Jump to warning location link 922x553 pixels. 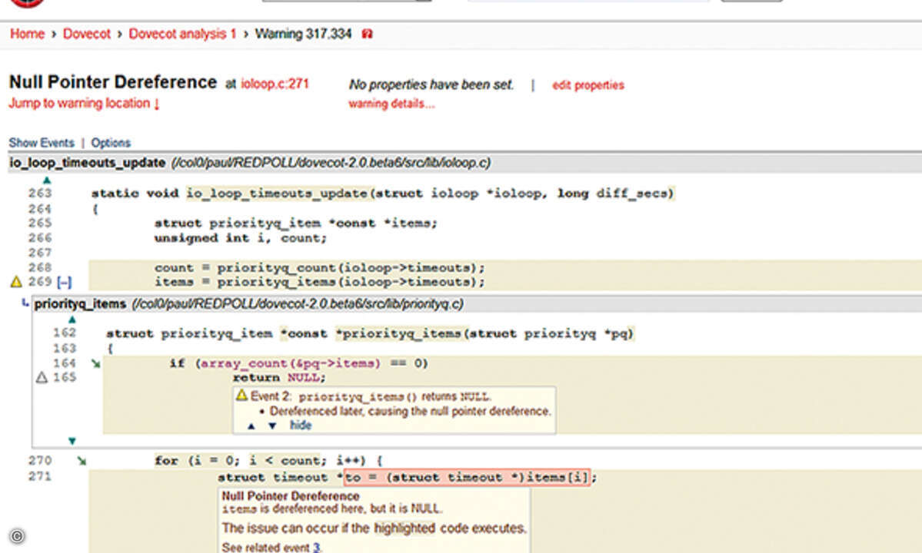click(x=84, y=104)
